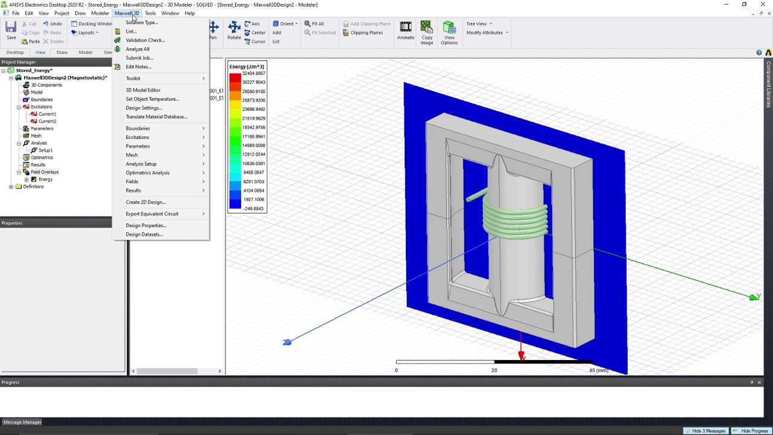Open the Boundaries submenu
Image resolution: width=773 pixels, height=435 pixels.
point(162,128)
